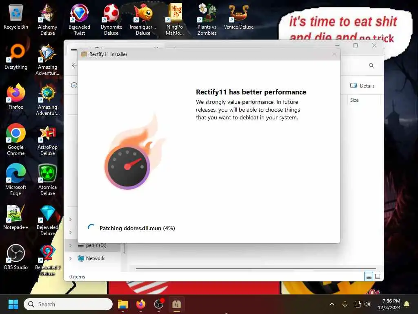Open Atomica Deluxe shortcut
Screen dimensions: 418x314
pyautogui.click(x=47, y=180)
